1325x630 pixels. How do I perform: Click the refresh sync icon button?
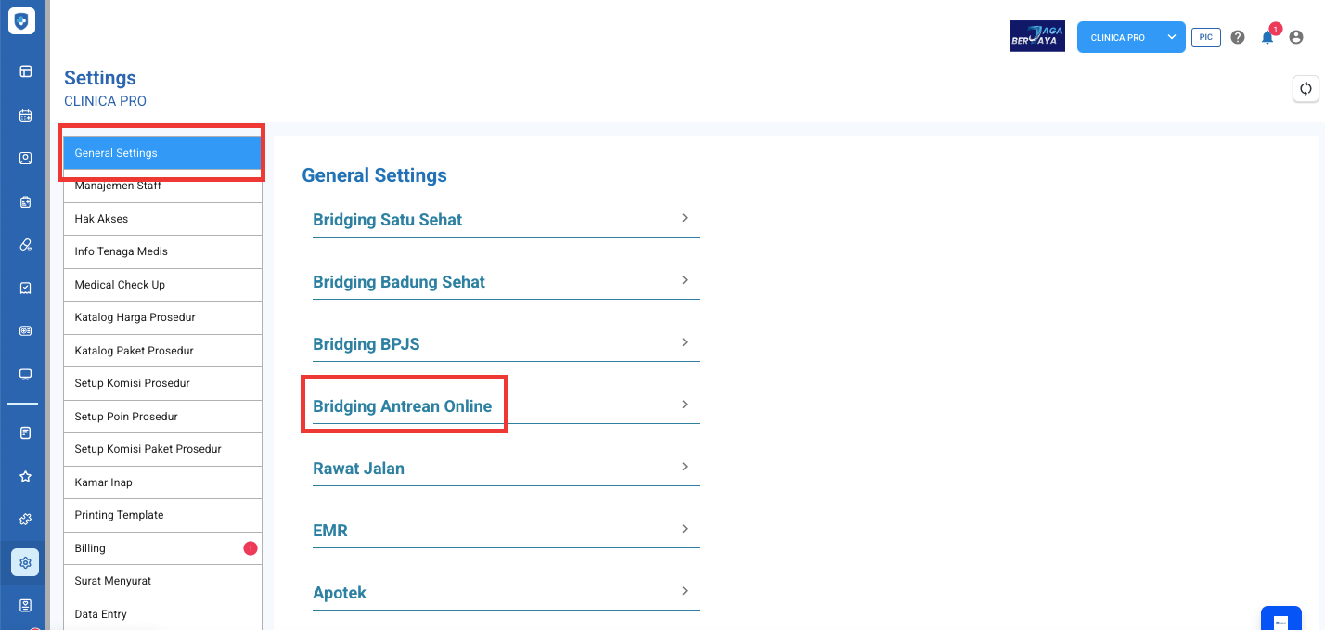[x=1306, y=88]
